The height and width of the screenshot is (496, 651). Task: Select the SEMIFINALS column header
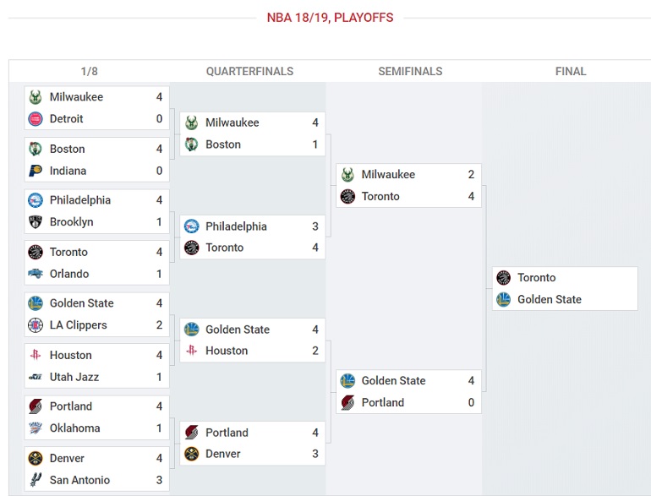click(x=410, y=71)
